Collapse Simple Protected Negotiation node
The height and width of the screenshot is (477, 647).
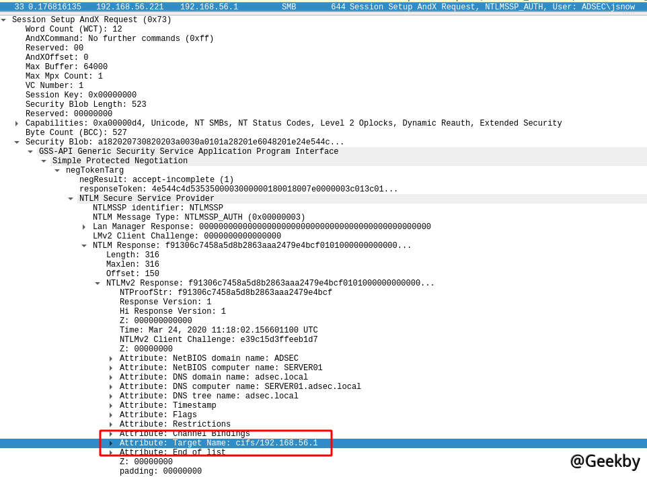pyautogui.click(x=44, y=161)
